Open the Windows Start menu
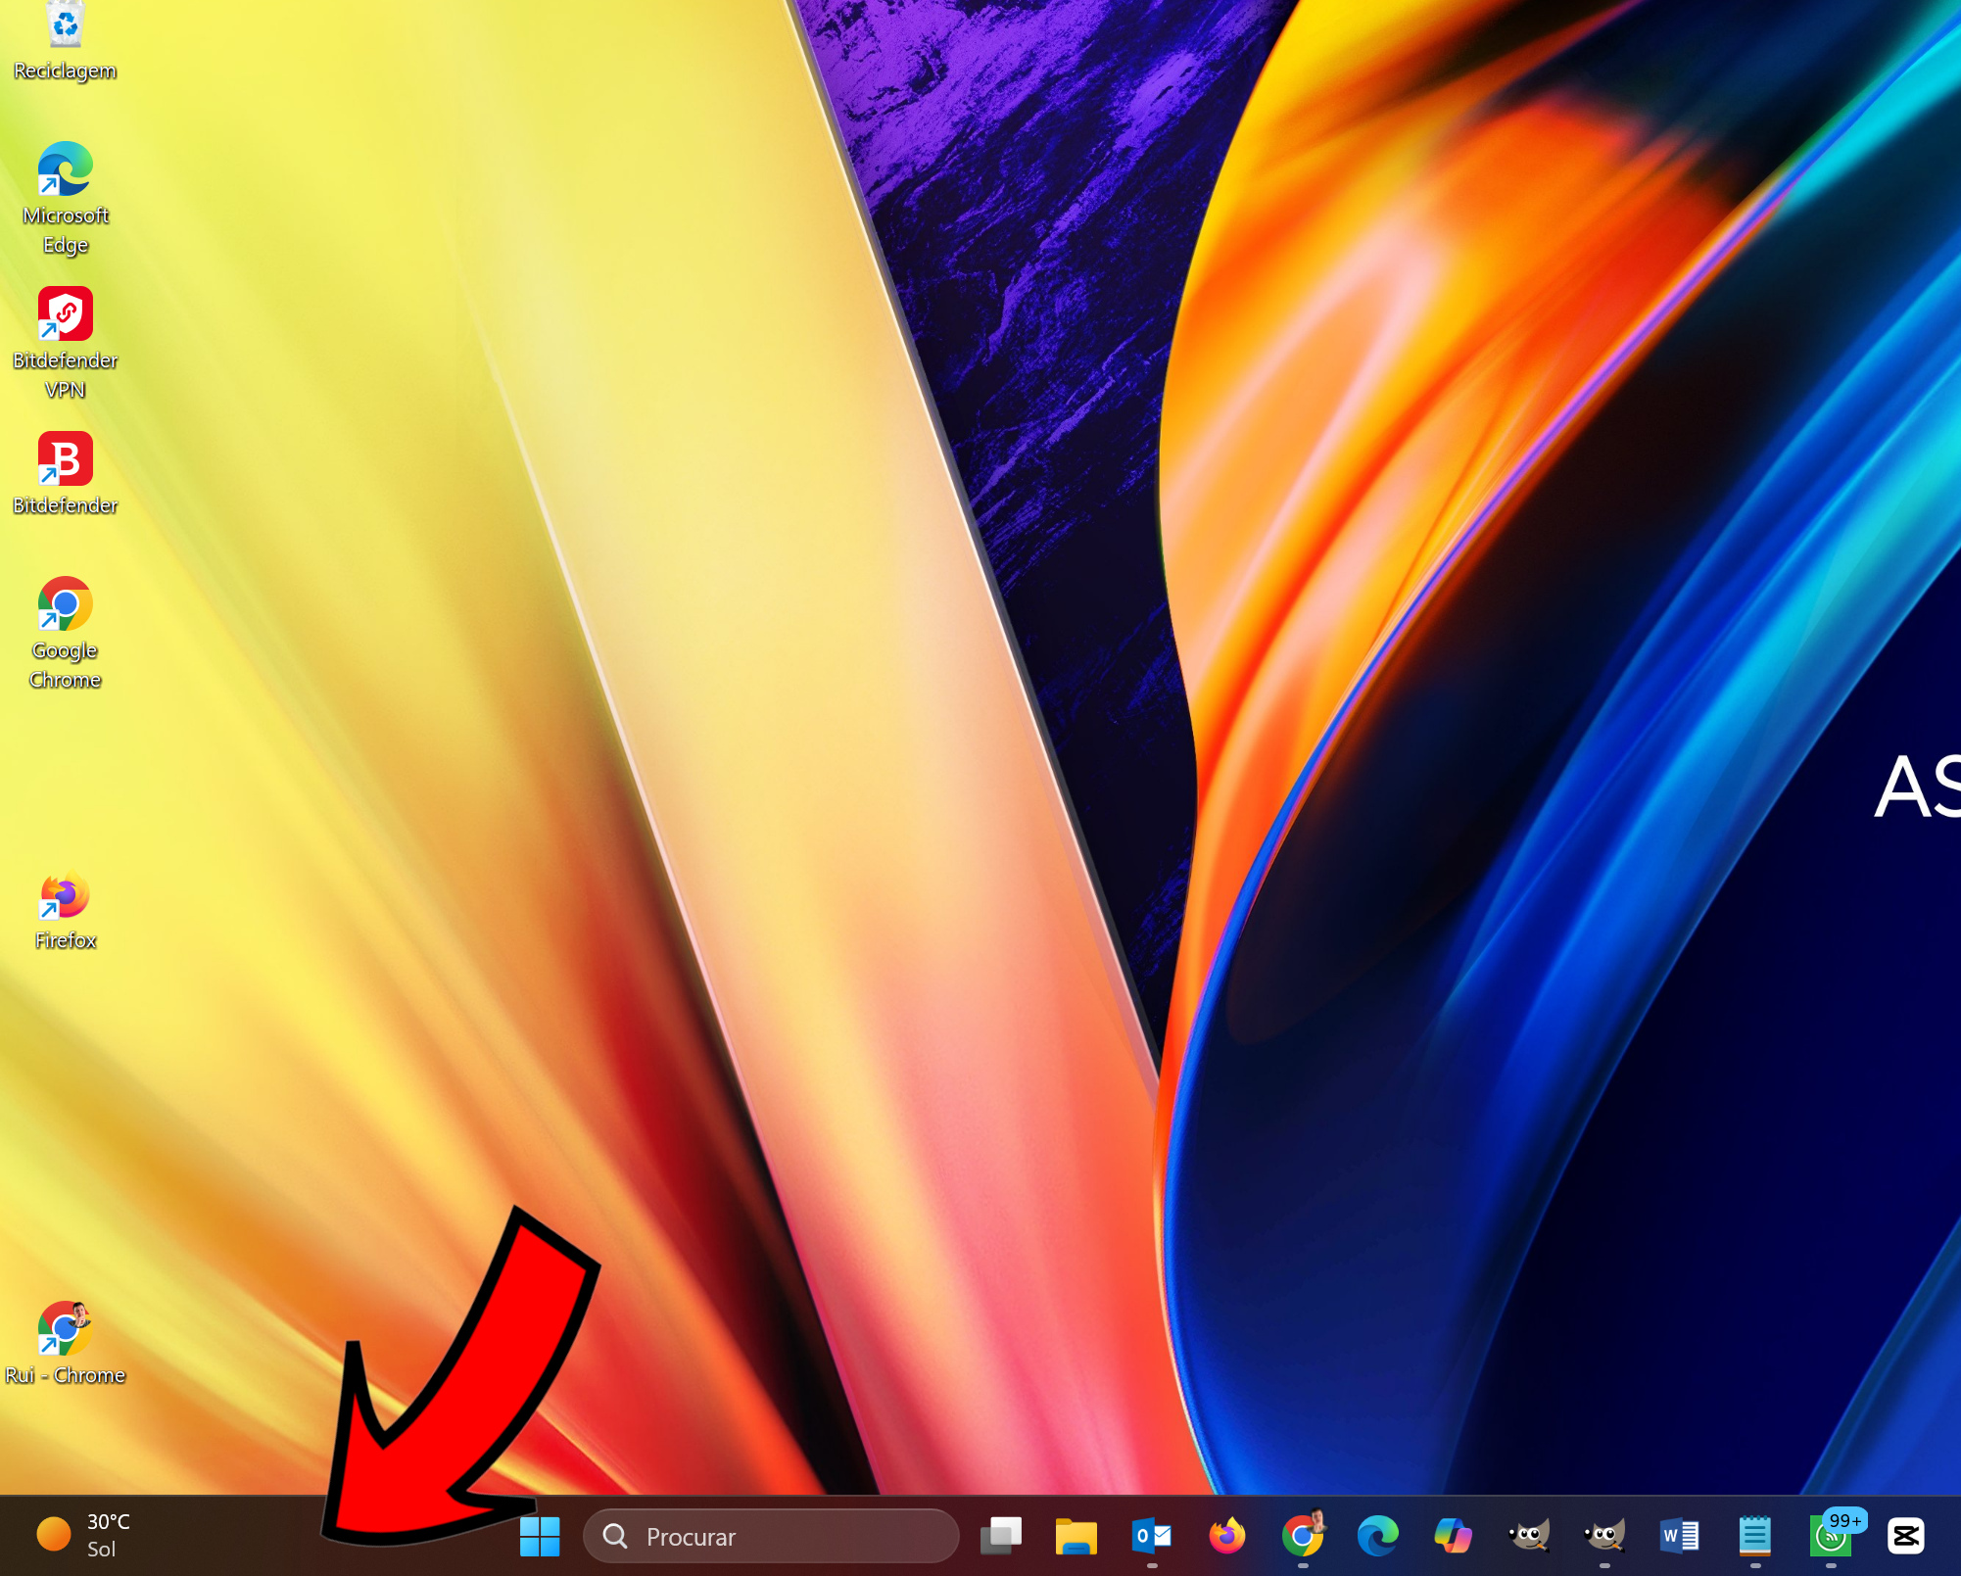The image size is (1961, 1576). click(x=540, y=1536)
